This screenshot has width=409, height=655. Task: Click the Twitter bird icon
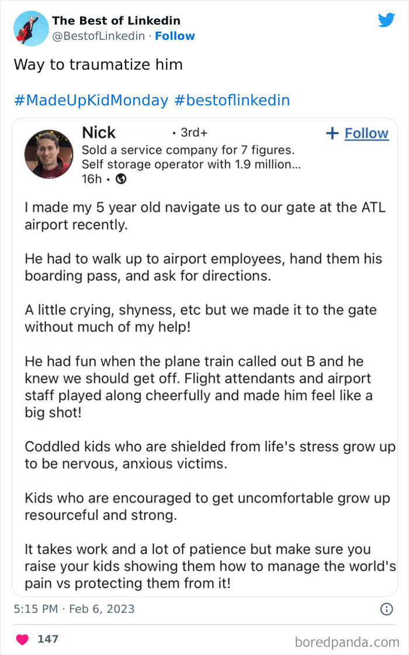pyautogui.click(x=387, y=19)
